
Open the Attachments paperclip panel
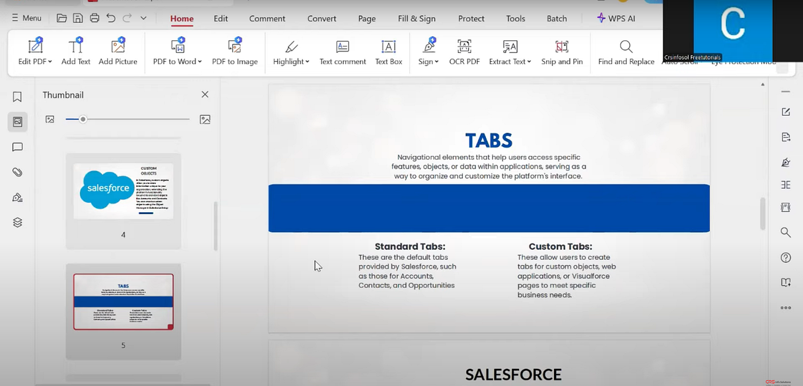17,172
